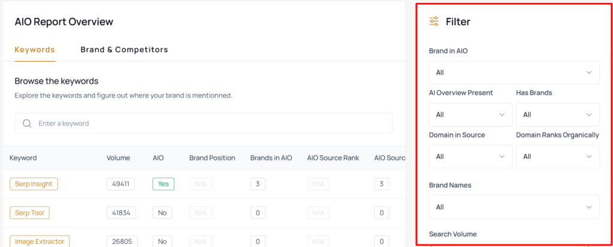
Task: Click the AIO Source Rank column header
Action: [x=333, y=158]
